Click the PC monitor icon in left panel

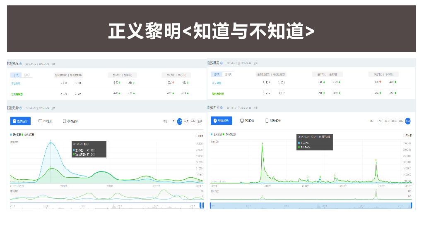point(40,121)
